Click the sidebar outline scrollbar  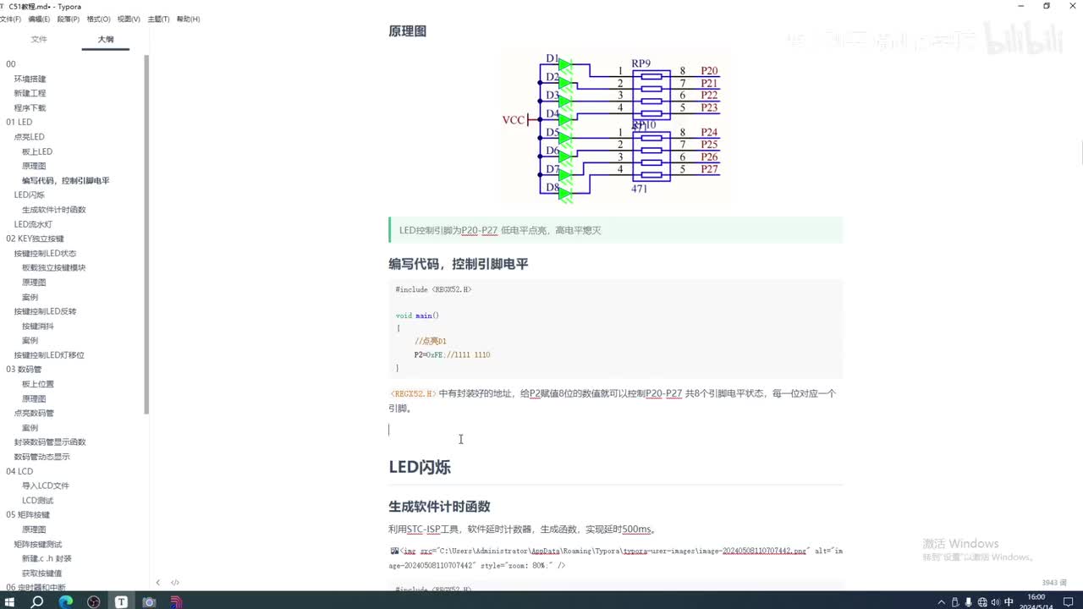[146, 234]
